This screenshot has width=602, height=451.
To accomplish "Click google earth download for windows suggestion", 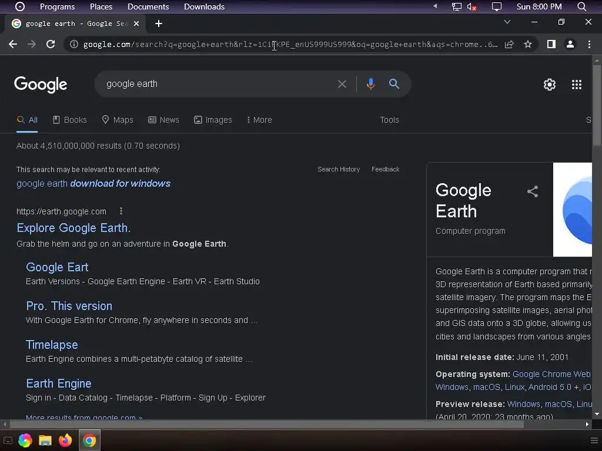I will 93,183.
